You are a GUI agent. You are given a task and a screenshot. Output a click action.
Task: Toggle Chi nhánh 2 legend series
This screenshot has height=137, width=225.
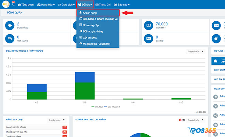tap(112, 107)
